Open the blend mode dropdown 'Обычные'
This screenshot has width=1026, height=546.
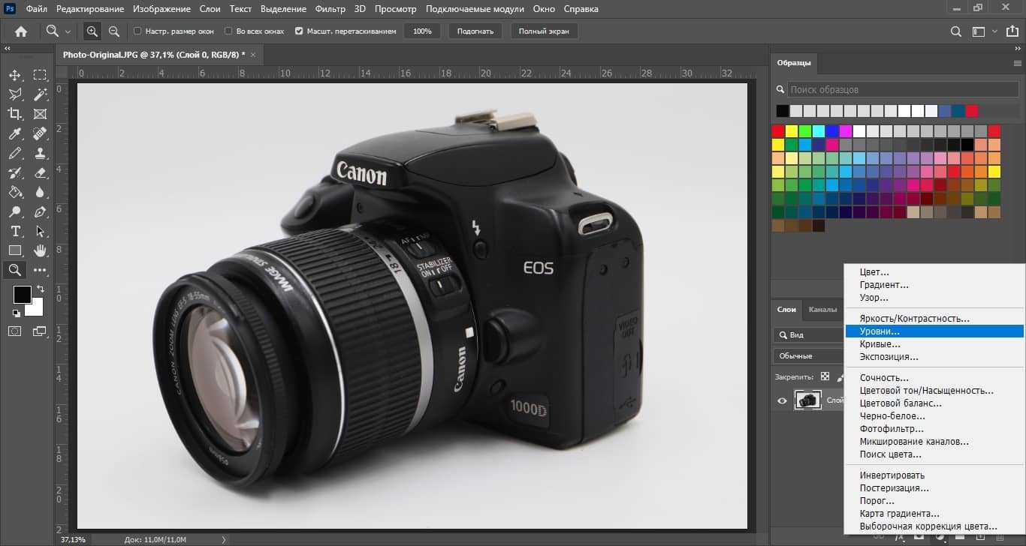tap(807, 355)
